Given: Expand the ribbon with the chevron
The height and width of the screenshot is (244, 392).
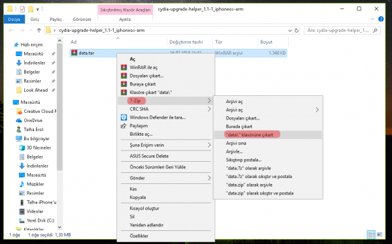Looking at the screenshot, I should coord(372,19).
